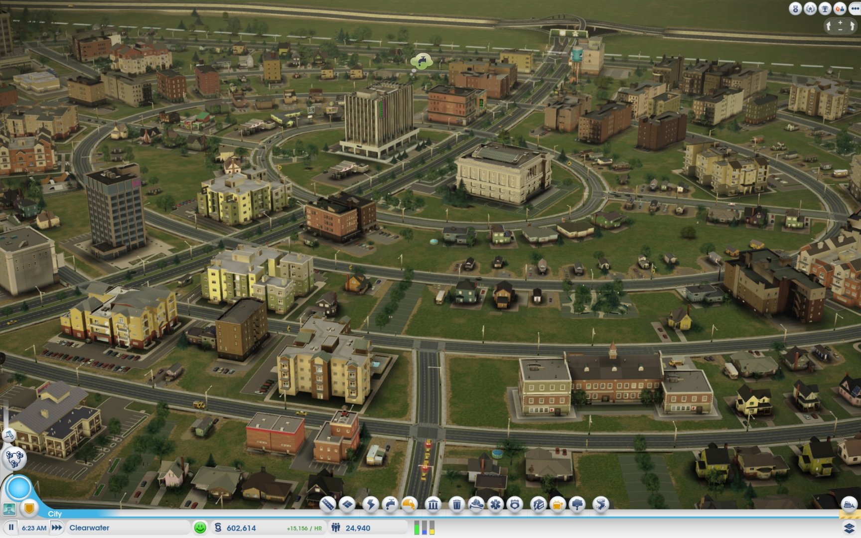Open the orange Mass Transit bus menu
861x538 pixels.
pyautogui.click(x=558, y=505)
